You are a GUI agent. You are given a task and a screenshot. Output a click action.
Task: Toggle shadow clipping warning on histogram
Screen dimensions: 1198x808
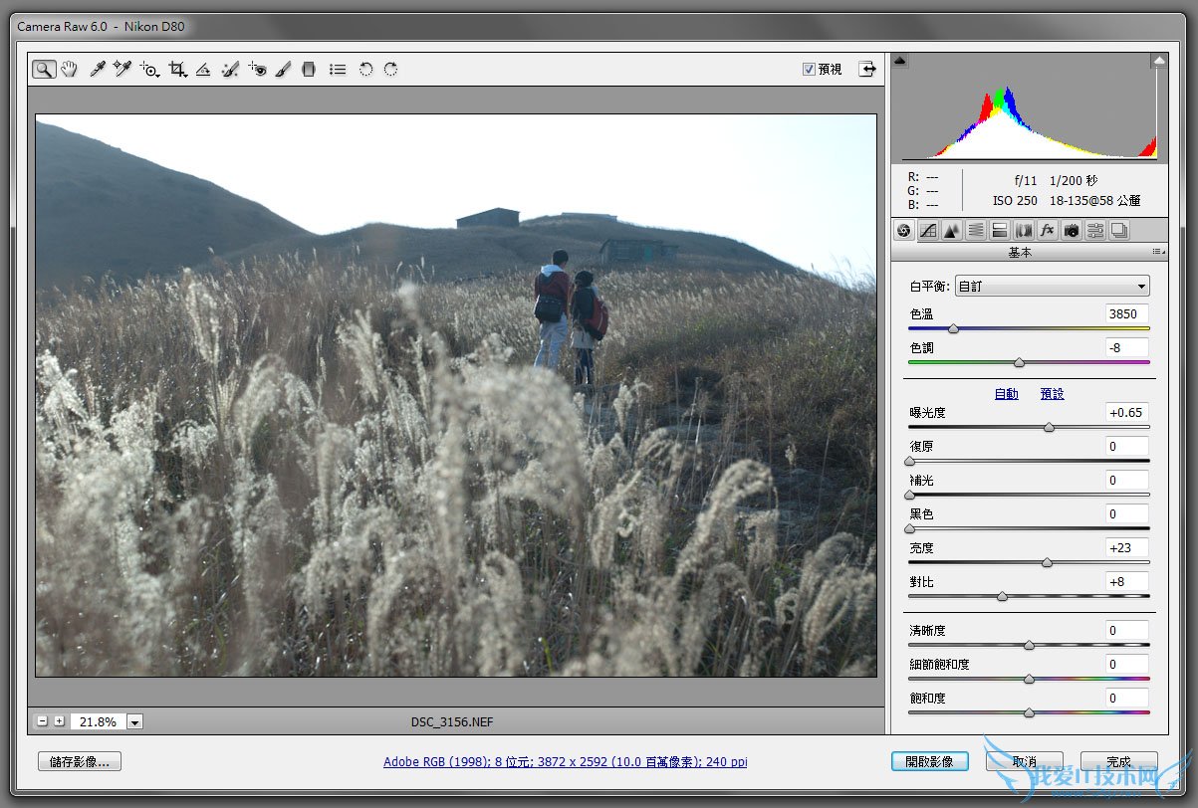[x=900, y=61]
